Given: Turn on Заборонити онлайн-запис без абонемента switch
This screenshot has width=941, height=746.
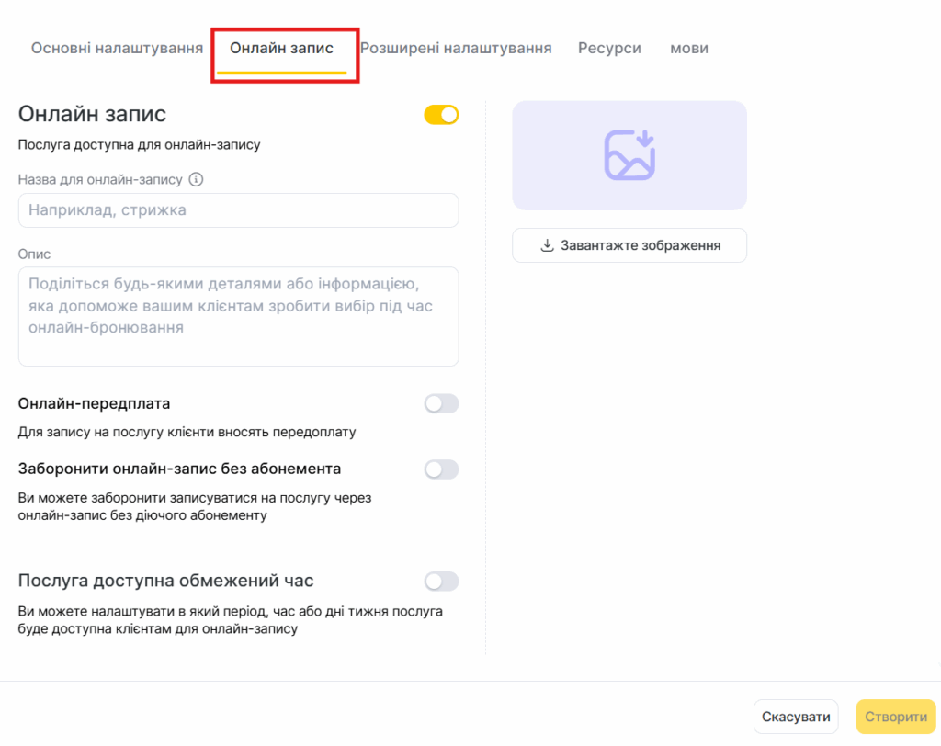Looking at the screenshot, I should pos(441,469).
